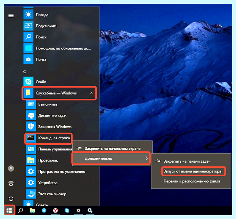Launch the Скайп icon in app list

(28, 82)
